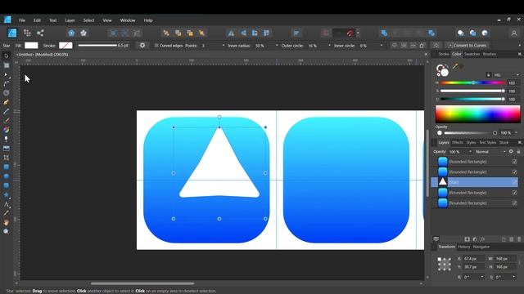The image size is (524, 294).
Task: Toggle visibility of the Star layer
Action: (x=514, y=182)
